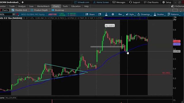Click the volume value 40,229,856
The image size is (184, 103).
(11, 98)
